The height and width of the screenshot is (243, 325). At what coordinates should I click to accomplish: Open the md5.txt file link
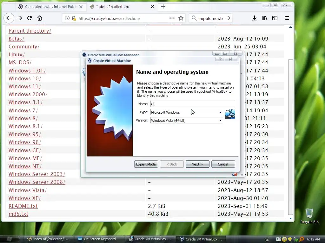coord(18,214)
